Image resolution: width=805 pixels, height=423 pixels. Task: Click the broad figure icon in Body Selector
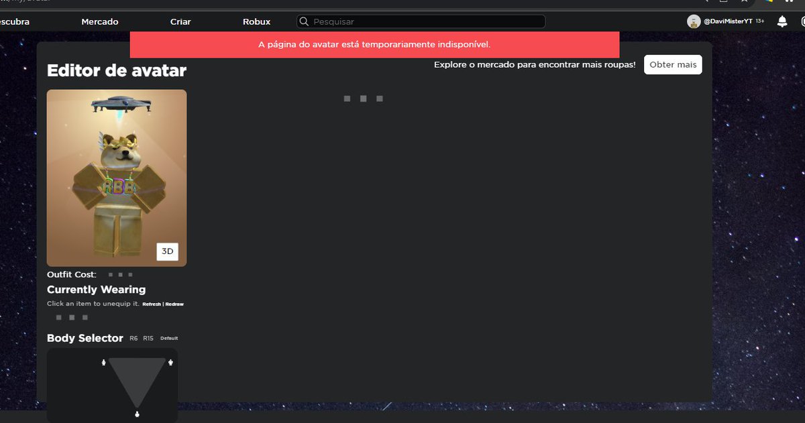point(171,363)
